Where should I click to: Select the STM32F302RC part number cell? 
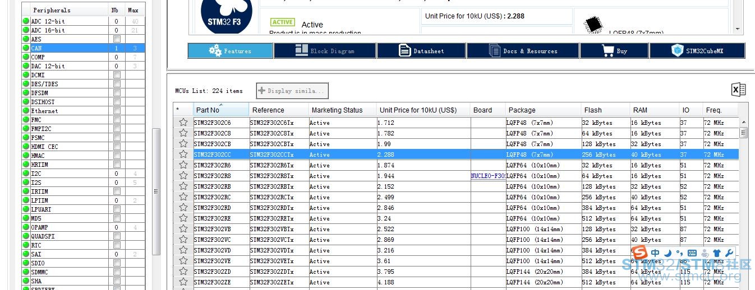221,197
